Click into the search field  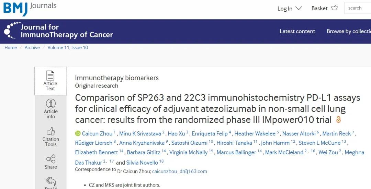[x=358, y=8]
